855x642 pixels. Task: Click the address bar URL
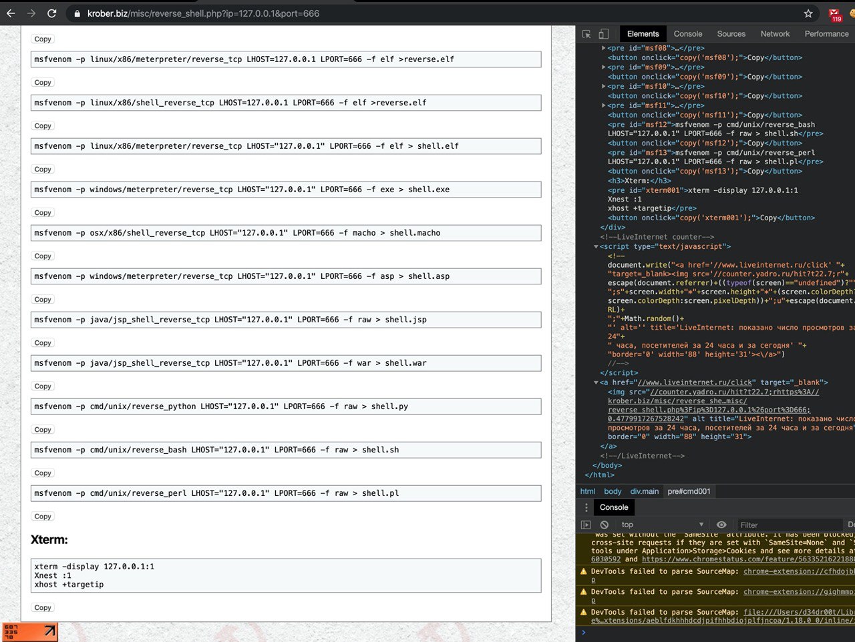[203, 13]
